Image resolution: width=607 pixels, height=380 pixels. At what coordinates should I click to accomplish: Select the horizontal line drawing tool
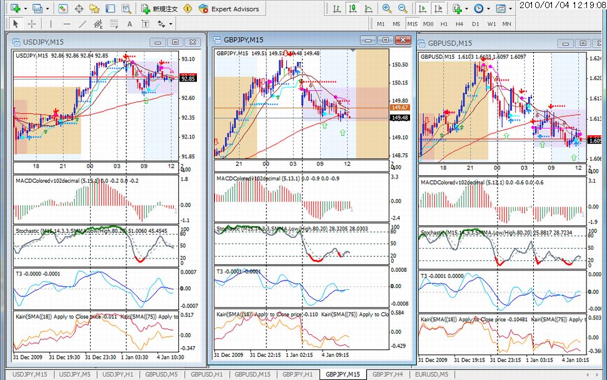[67, 24]
